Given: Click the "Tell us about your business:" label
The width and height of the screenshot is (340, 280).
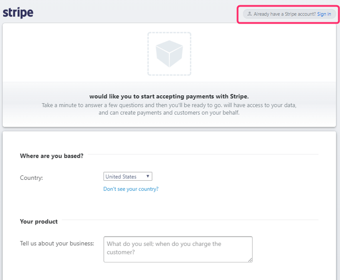Looking at the screenshot, I should (x=57, y=244).
